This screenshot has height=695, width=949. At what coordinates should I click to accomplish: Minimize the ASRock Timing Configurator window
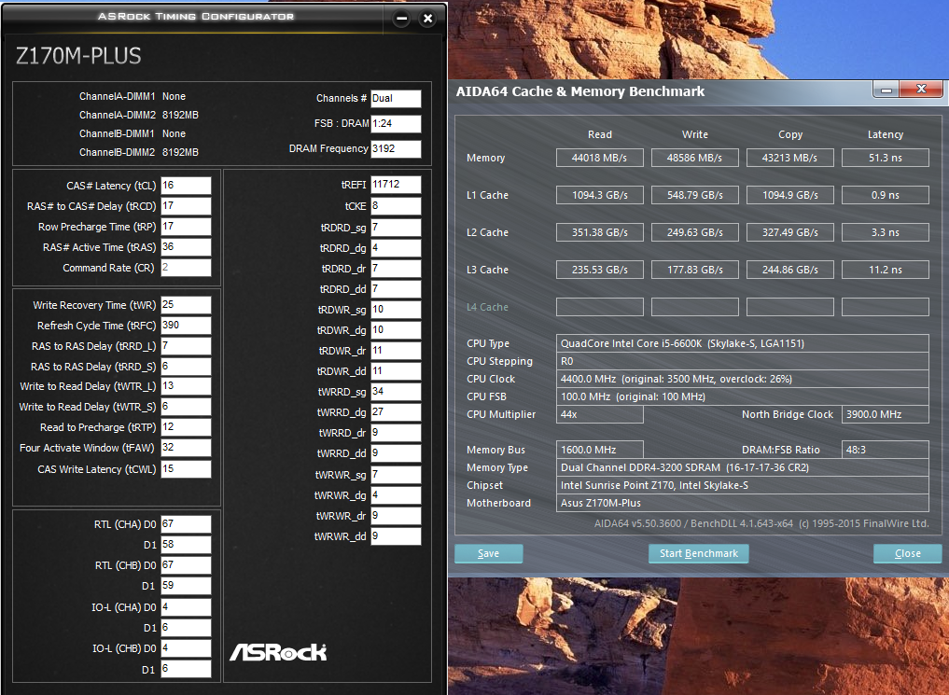pyautogui.click(x=401, y=19)
